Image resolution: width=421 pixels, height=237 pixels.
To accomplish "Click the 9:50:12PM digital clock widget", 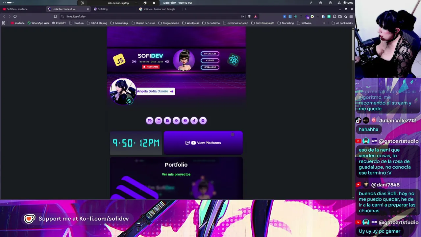I will [136, 143].
